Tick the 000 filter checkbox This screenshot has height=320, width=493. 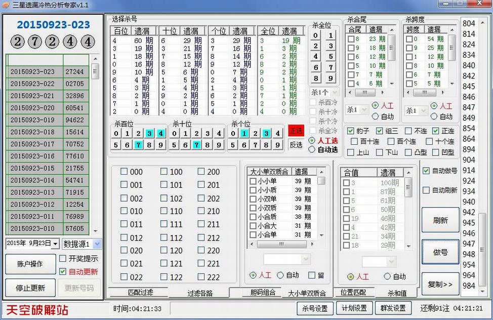(x=124, y=172)
